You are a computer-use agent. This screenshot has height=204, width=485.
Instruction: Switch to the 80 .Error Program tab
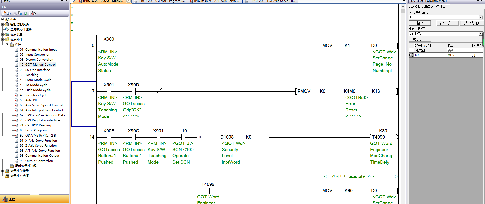click(162, 1)
